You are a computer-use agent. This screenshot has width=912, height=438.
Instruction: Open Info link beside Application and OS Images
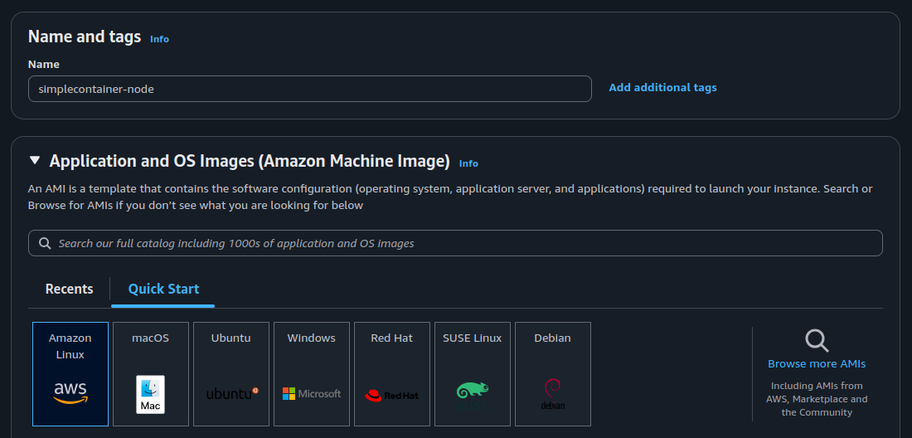(468, 163)
